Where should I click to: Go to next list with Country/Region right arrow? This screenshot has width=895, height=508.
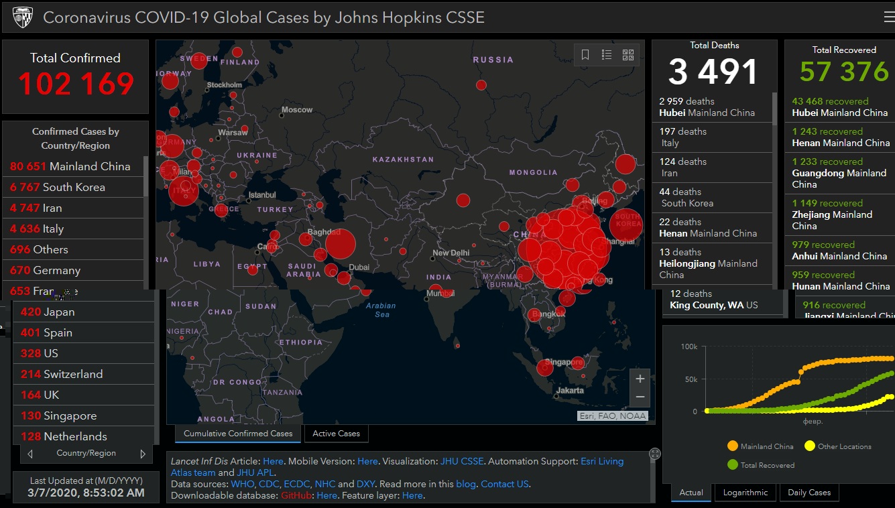pos(142,454)
